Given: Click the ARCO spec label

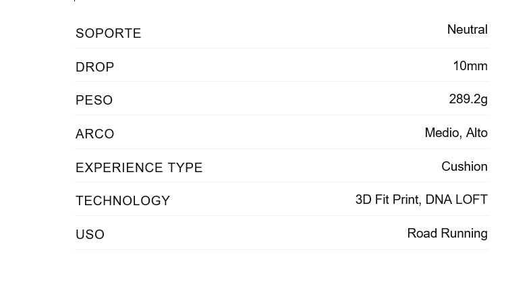Looking at the screenshot, I should (x=95, y=134).
